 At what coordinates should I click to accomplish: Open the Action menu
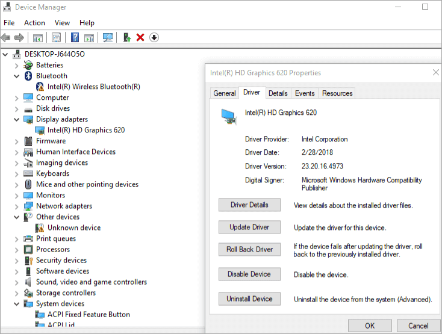(34, 23)
